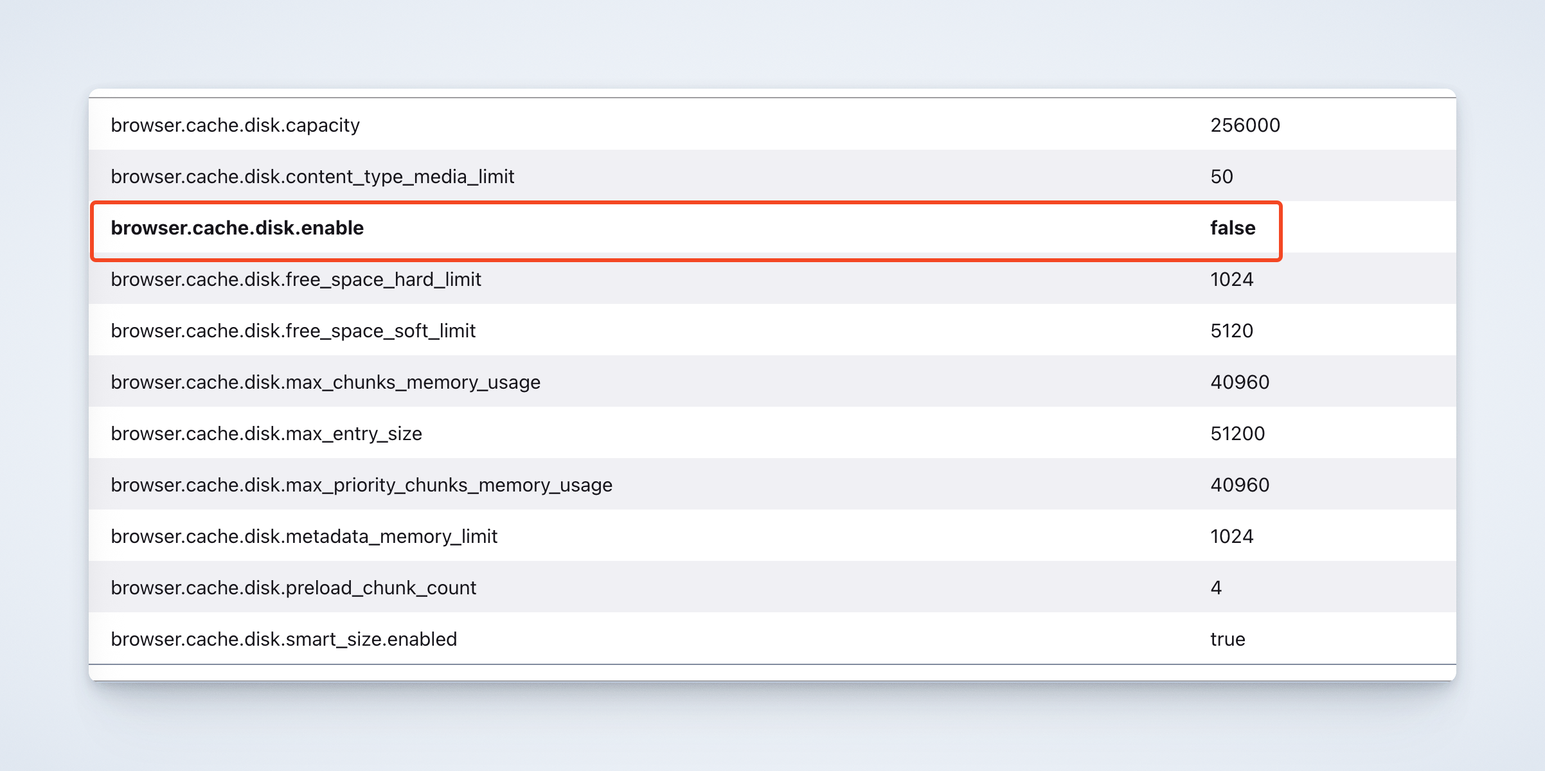1545x771 pixels.
Task: Select browser.cache.disk.preload_chunk_count preference
Action: tap(293, 588)
